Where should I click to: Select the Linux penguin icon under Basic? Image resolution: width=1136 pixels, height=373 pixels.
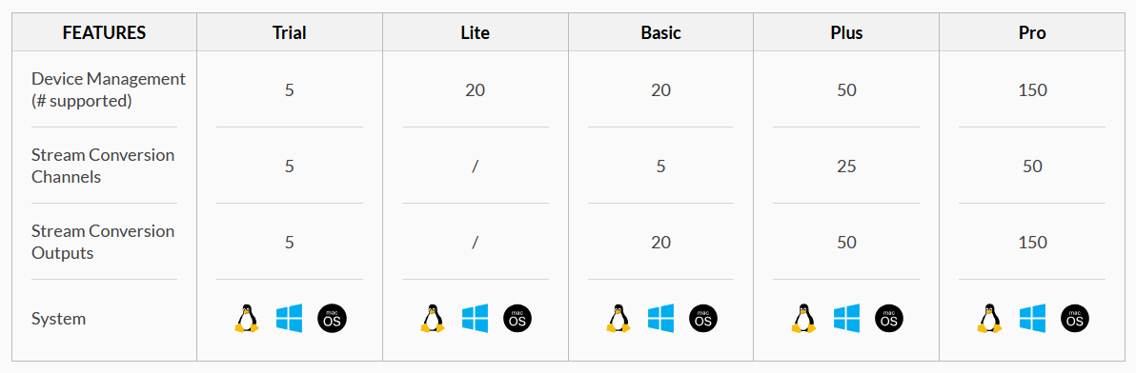click(618, 318)
